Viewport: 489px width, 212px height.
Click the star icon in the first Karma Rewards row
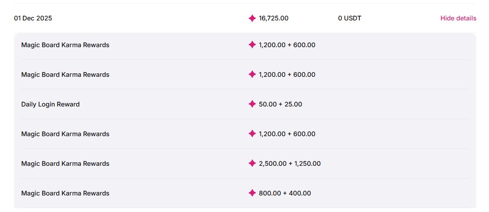click(252, 45)
